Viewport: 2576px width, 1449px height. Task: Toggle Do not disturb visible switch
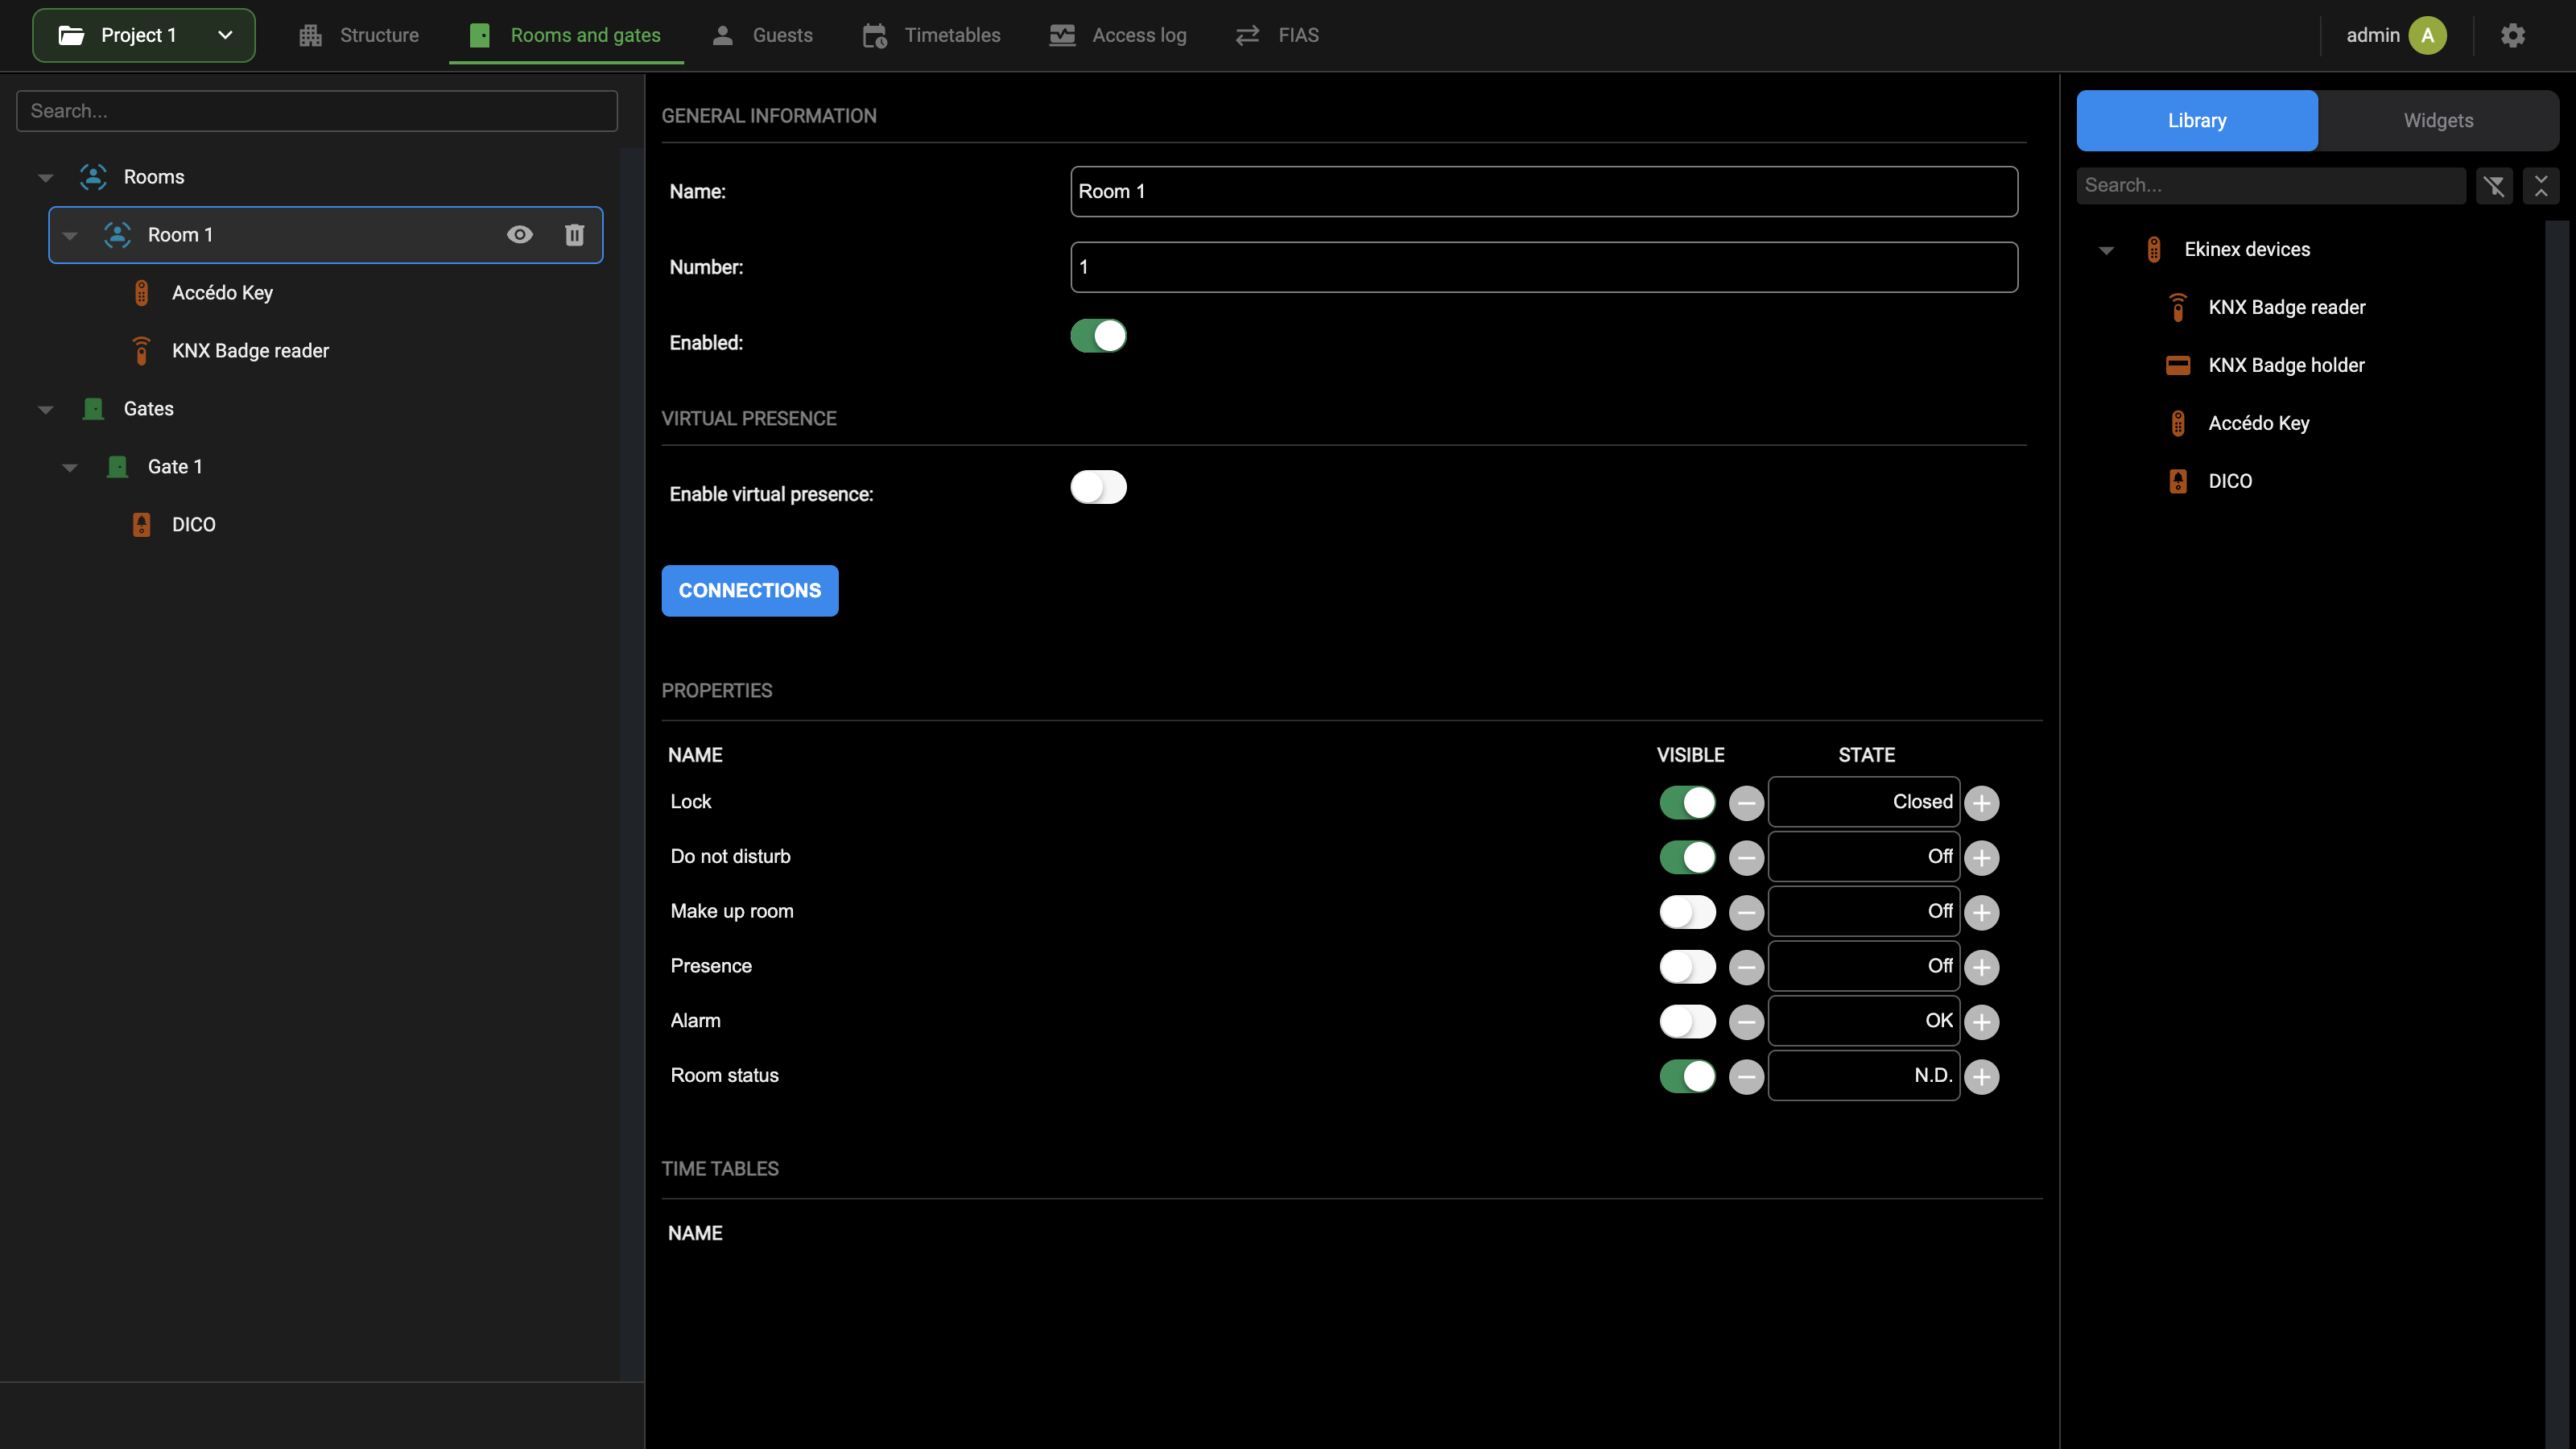tap(1687, 857)
